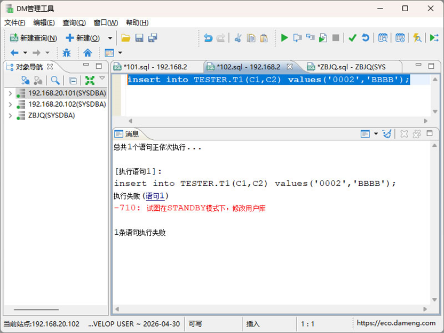The image size is (444, 333).
Task: Select ZBJQ(SYSDBA) in the tree
Action: pos(51,115)
